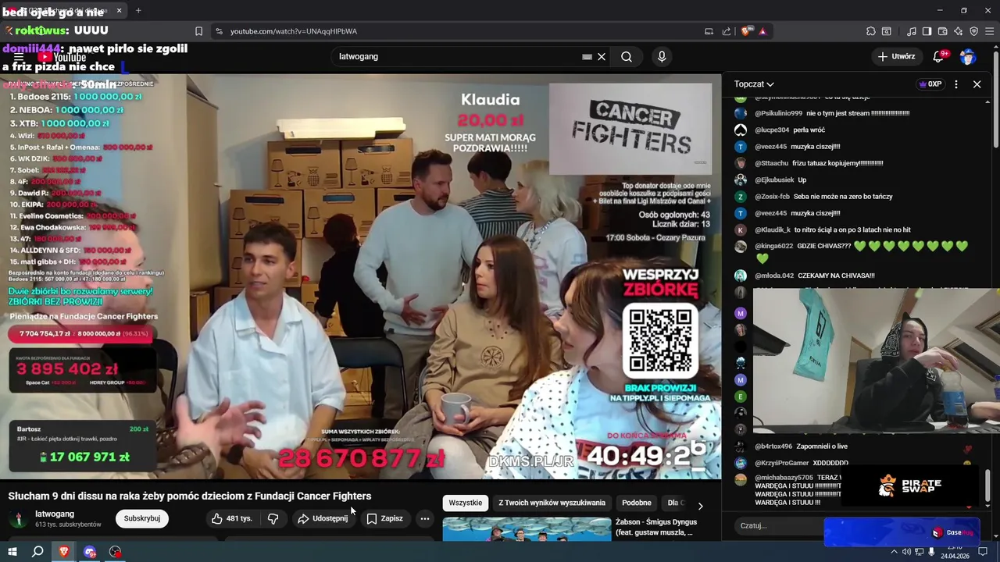1000x562 pixels.
Task: Clear the YouTube search box text
Action: (x=602, y=56)
